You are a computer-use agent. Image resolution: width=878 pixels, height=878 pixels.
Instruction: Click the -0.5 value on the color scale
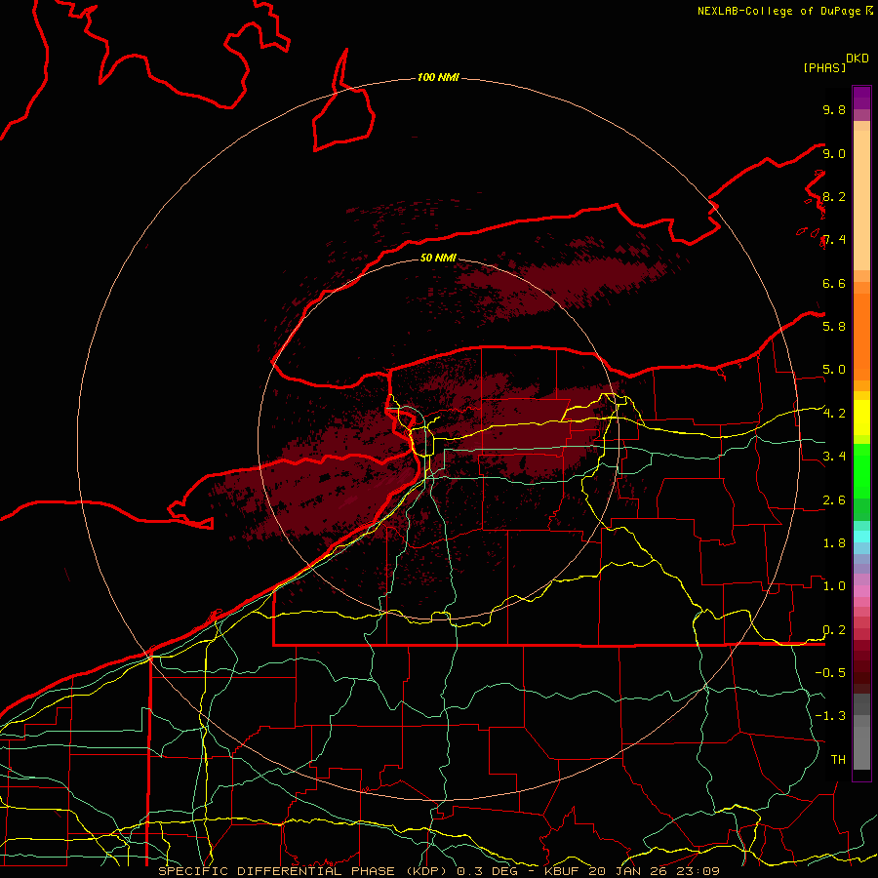click(x=830, y=673)
